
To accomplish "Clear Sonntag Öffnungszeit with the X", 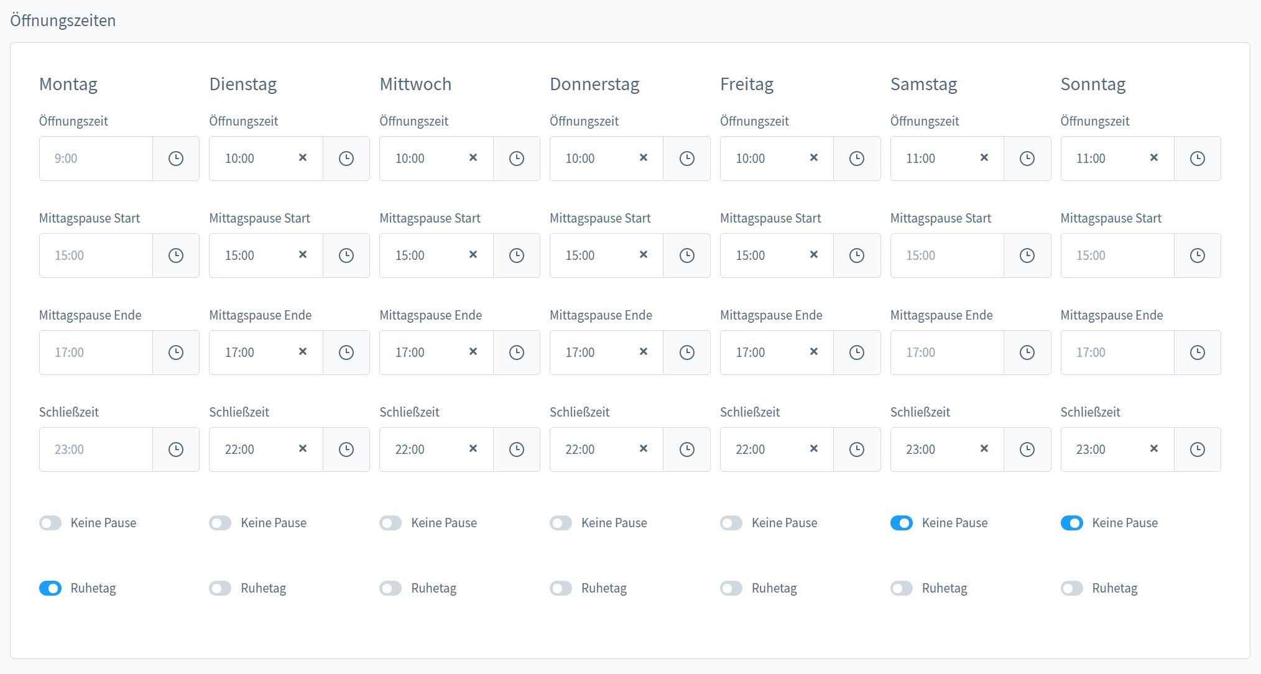I will coord(1154,158).
